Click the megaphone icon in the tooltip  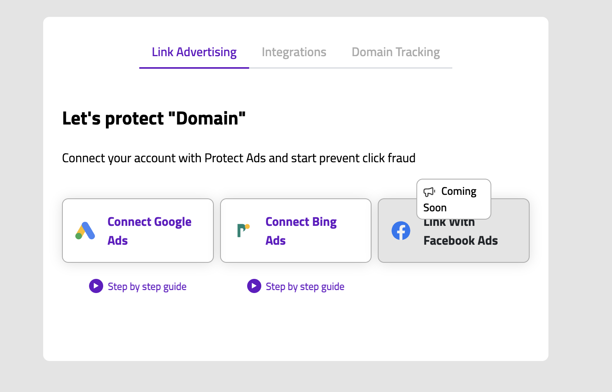429,192
